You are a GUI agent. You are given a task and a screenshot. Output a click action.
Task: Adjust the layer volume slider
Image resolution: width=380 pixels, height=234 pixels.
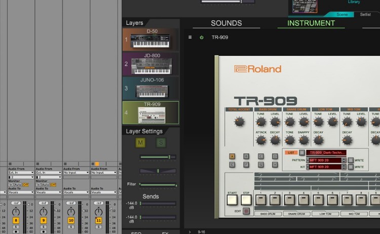tap(158, 157)
